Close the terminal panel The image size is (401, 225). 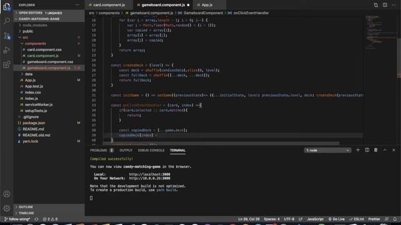tap(394, 150)
